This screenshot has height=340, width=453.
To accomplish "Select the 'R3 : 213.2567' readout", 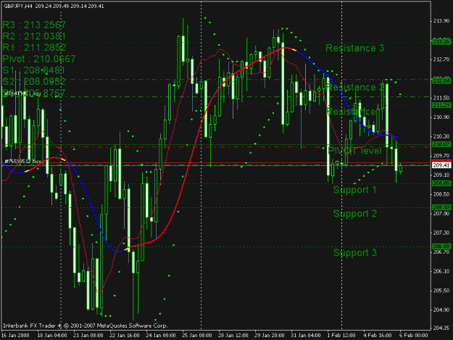I will tap(34, 25).
